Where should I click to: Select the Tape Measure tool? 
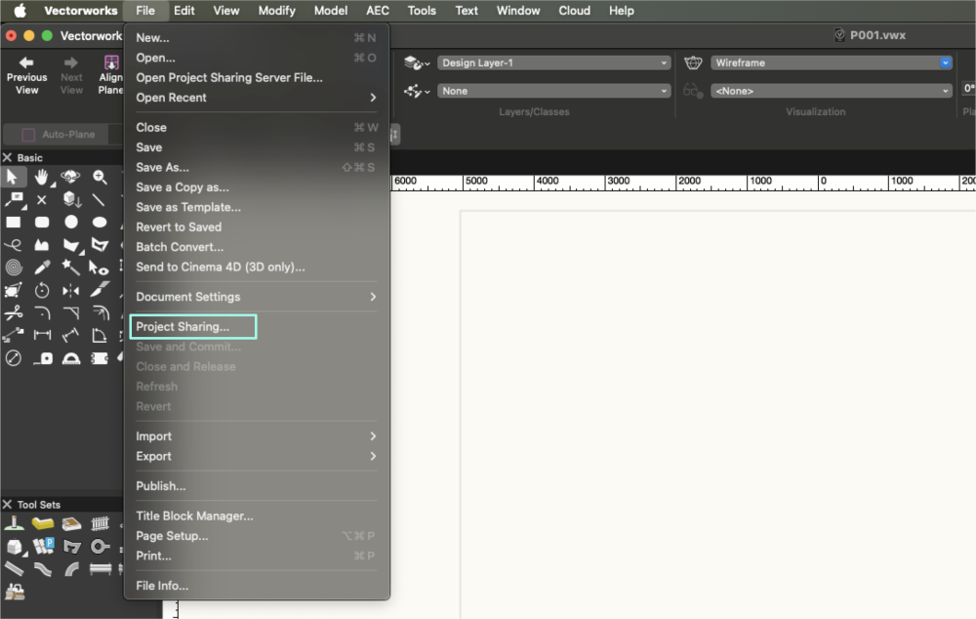point(42,358)
